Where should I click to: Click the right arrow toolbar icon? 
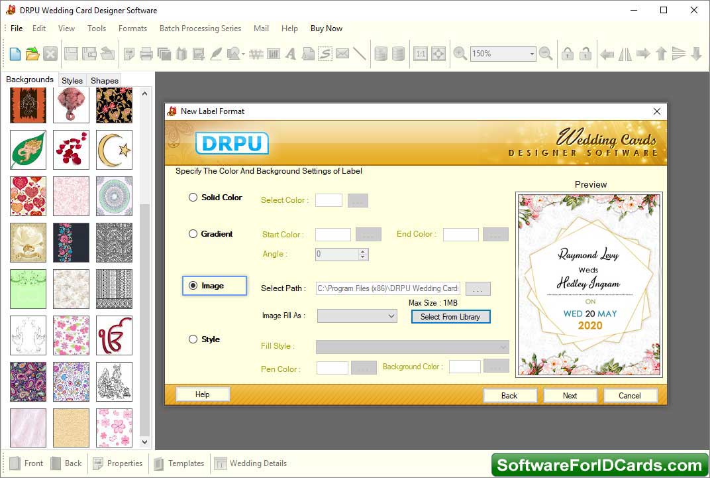pos(643,54)
